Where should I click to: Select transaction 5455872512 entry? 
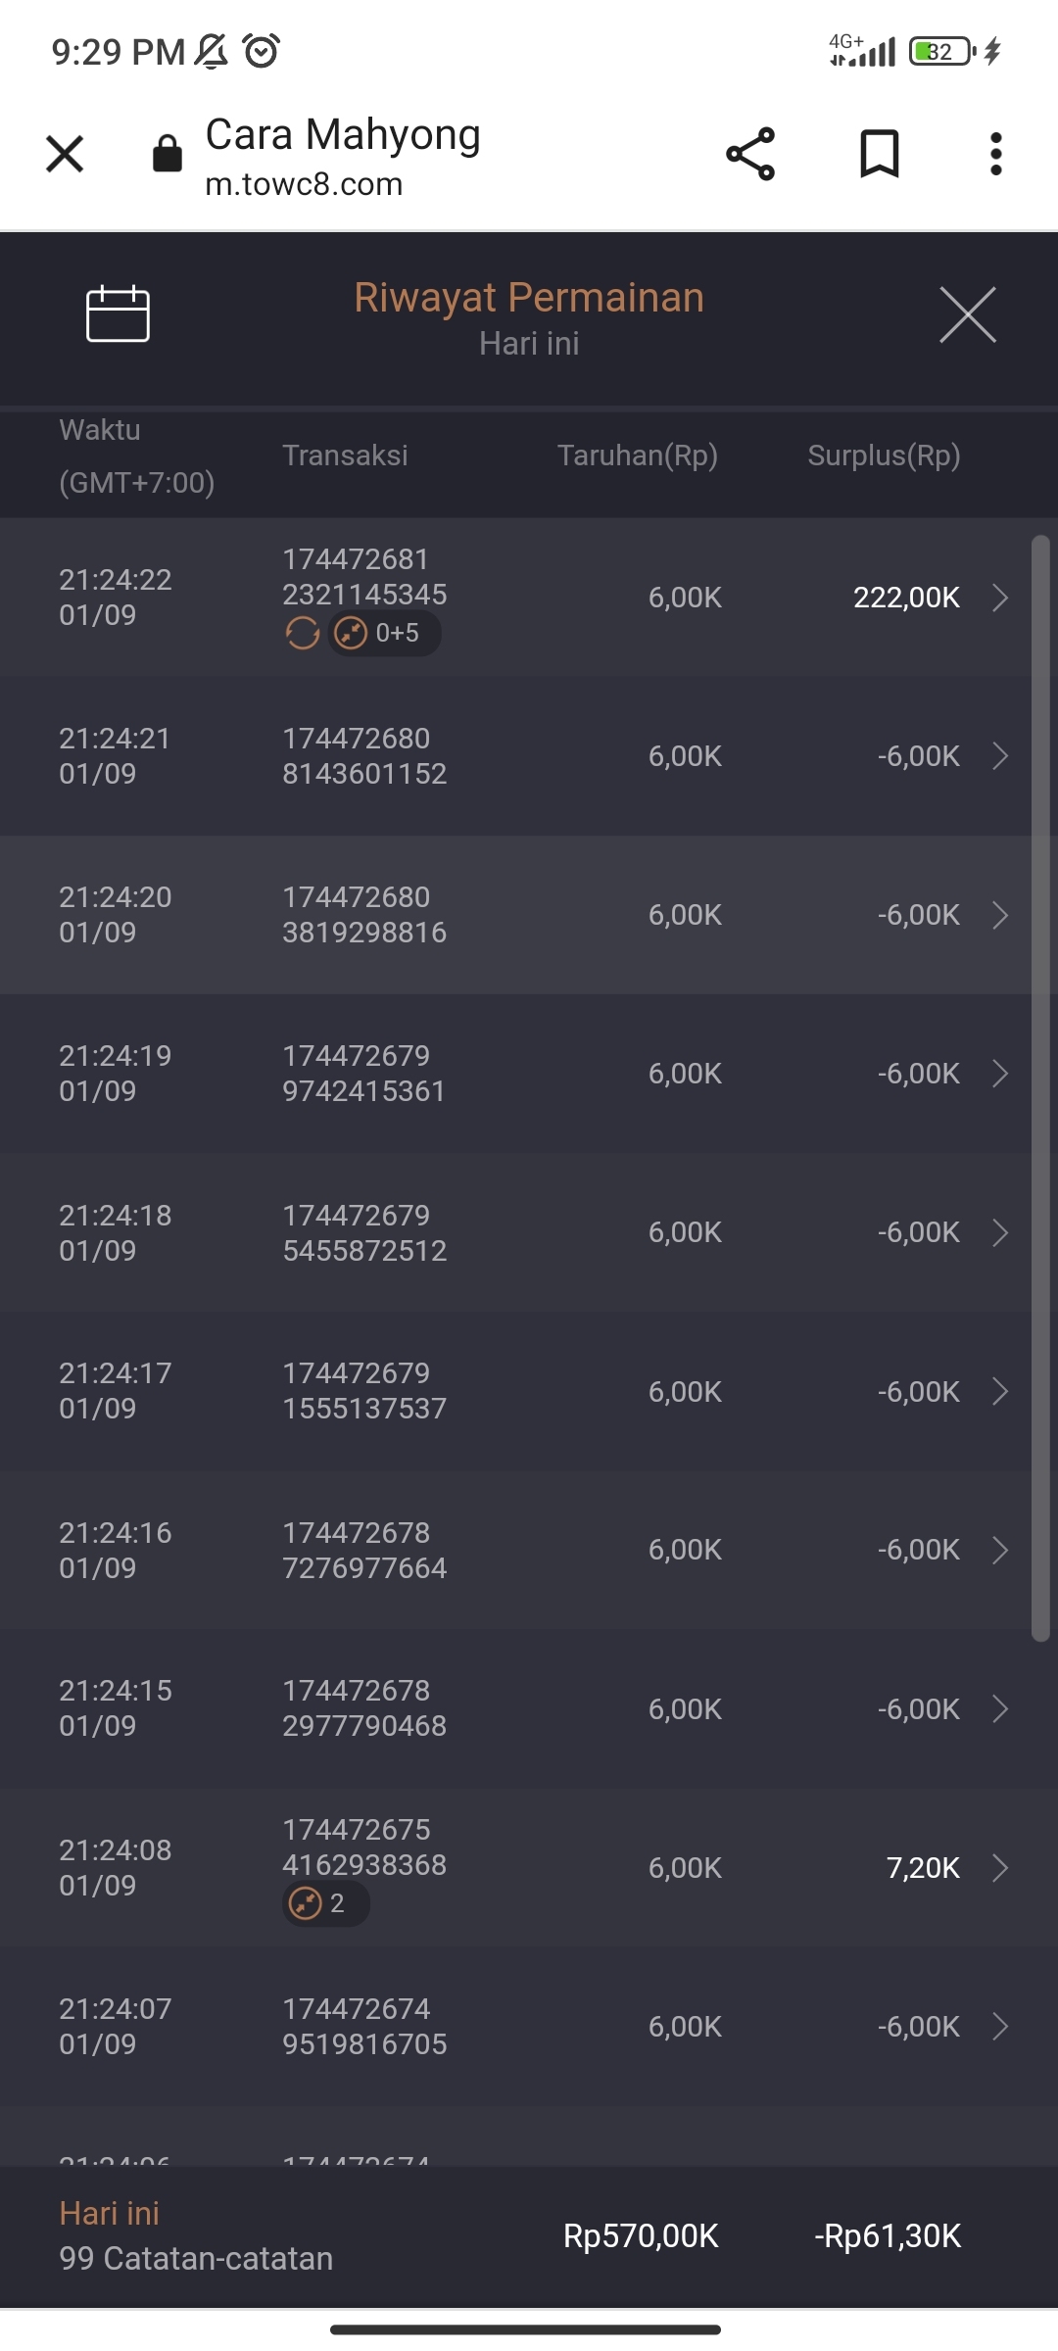(x=364, y=1232)
